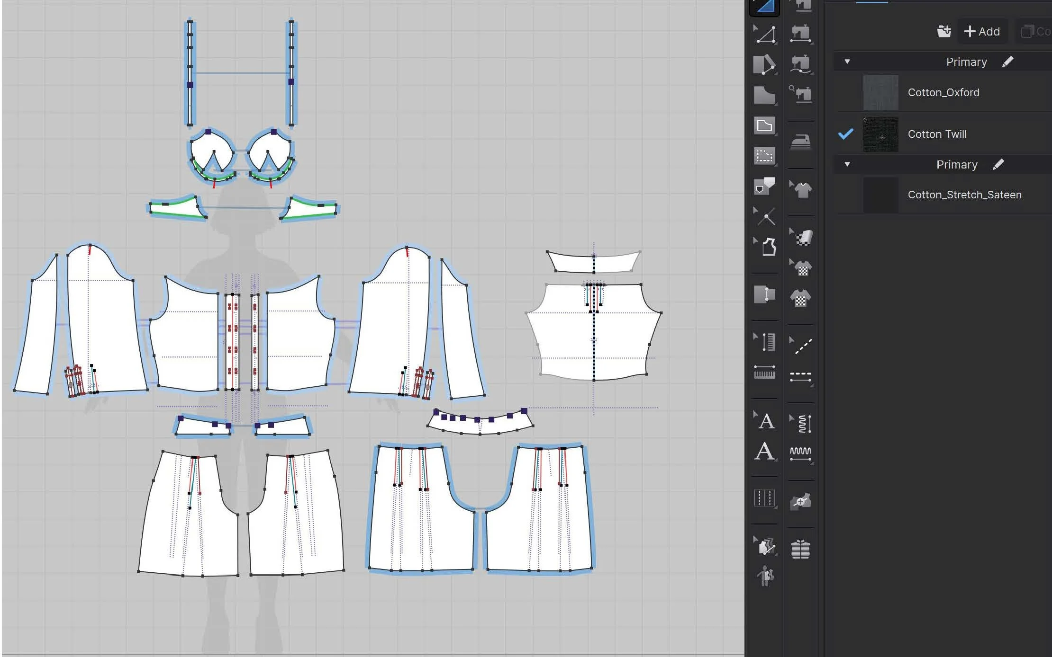This screenshot has width=1052, height=657.
Task: Click the Cotton Twill fabric thumbnail
Action: tap(880, 134)
